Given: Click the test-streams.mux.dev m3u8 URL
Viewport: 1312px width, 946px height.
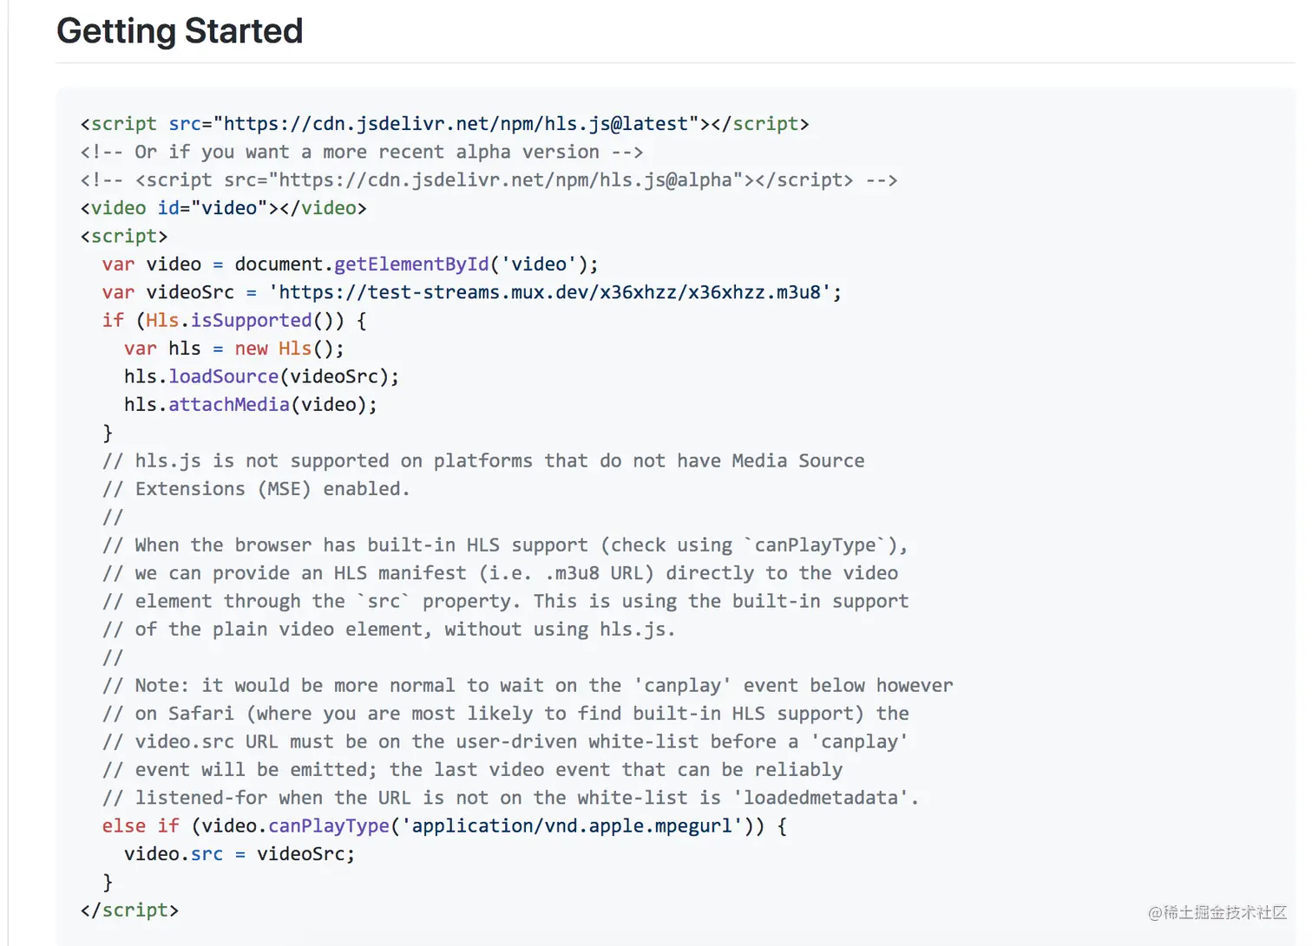Looking at the screenshot, I should click(549, 292).
